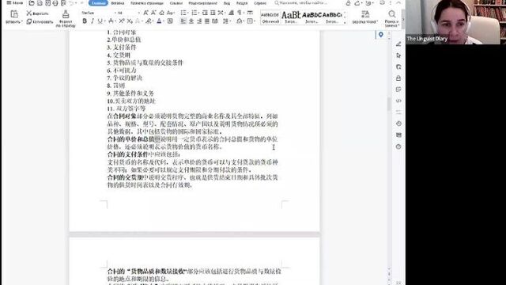Click the Find and Replace magnifier icon
This screenshot has width=506, height=285.
pyautogui.click(x=392, y=14)
